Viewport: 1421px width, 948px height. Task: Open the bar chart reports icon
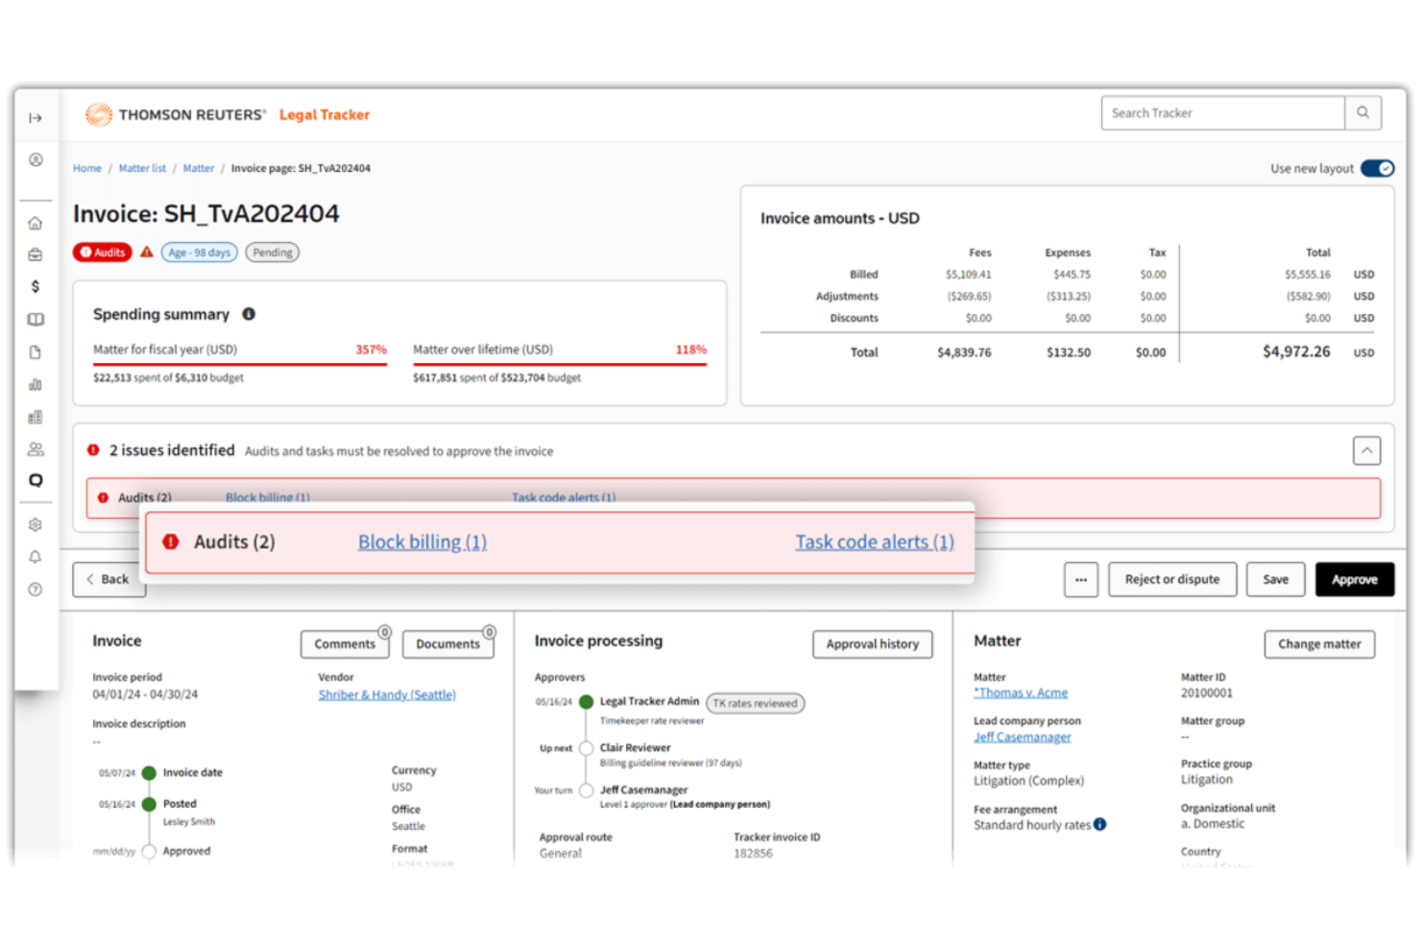(x=36, y=385)
